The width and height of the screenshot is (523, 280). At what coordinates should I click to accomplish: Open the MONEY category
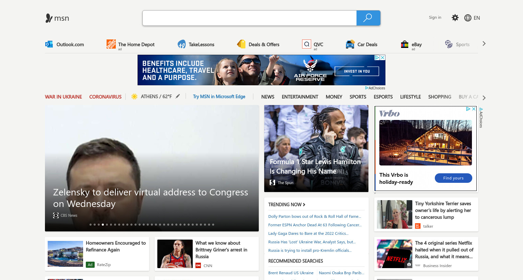[334, 97]
